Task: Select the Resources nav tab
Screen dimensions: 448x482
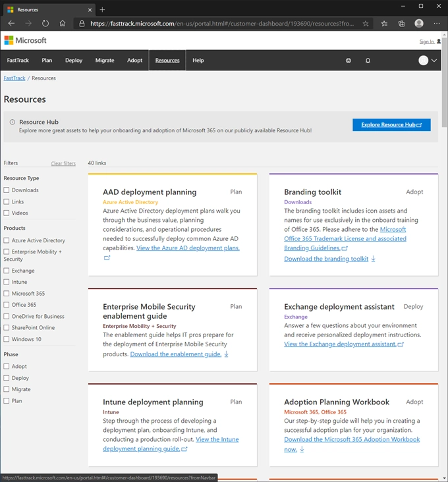Action: click(x=167, y=61)
